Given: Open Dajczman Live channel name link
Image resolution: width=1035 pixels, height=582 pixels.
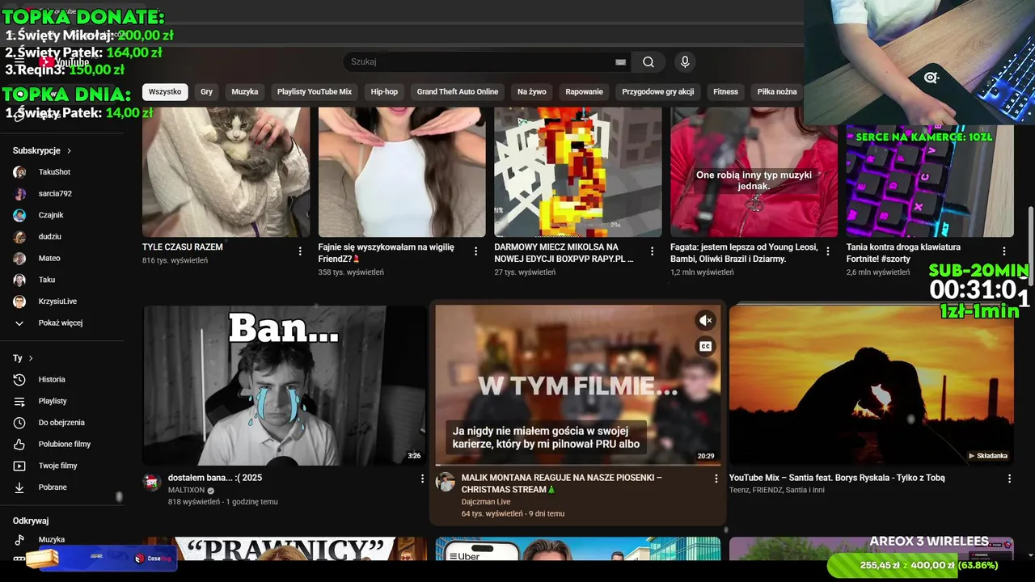Looking at the screenshot, I should tap(486, 502).
